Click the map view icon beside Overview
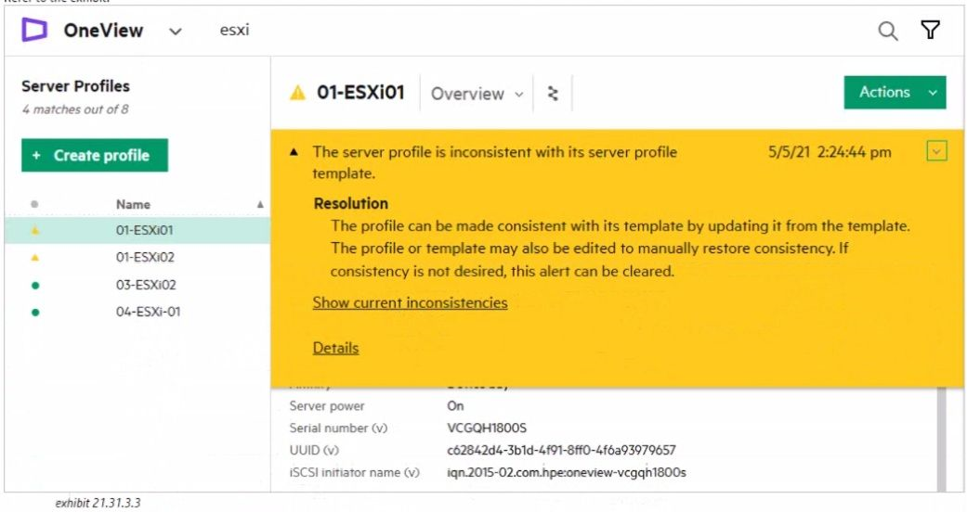The width and height of the screenshot is (967, 512). pos(554,94)
